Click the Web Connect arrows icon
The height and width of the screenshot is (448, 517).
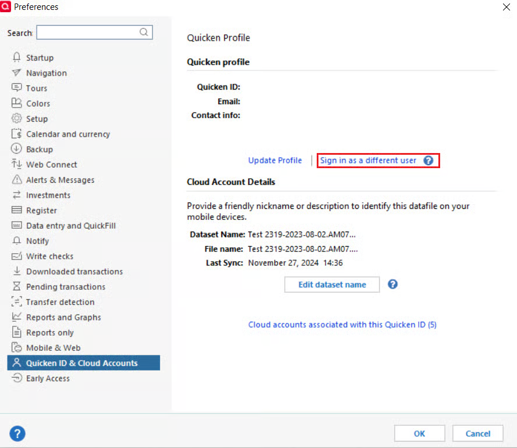[16, 163]
